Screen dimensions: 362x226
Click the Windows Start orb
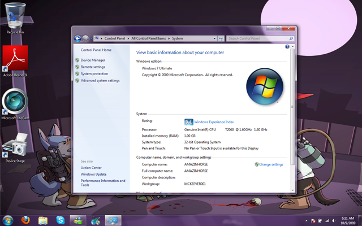[7, 220]
